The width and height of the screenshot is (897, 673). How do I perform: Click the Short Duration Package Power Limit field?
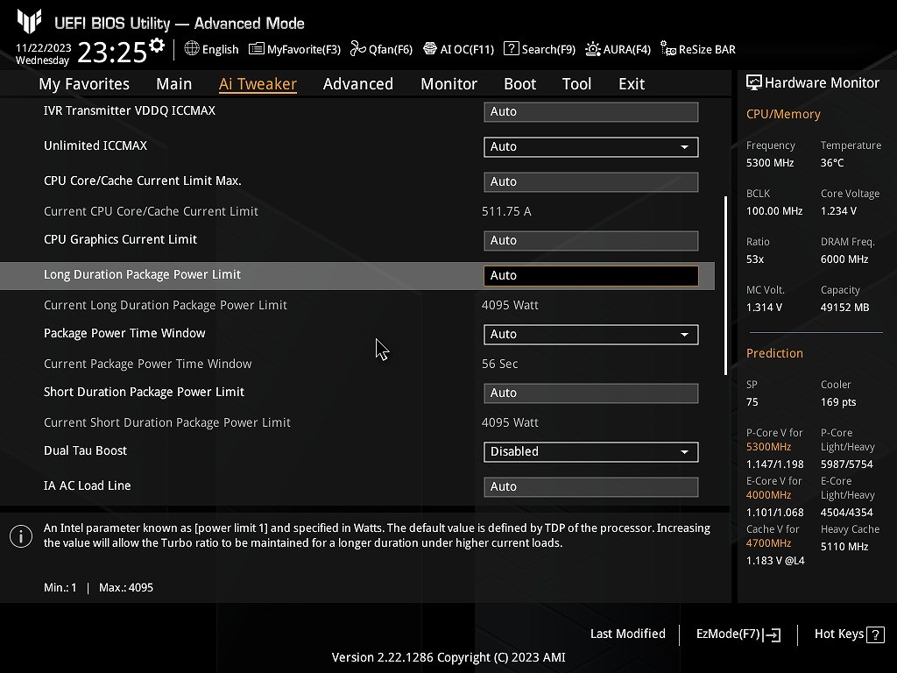[x=590, y=393]
